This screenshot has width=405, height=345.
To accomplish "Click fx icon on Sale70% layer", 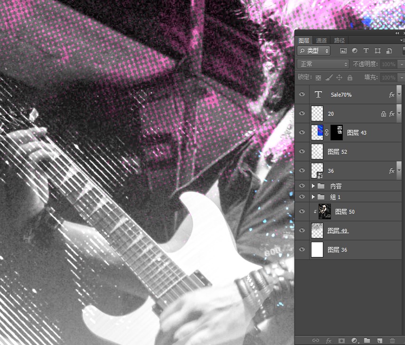I will pyautogui.click(x=392, y=95).
